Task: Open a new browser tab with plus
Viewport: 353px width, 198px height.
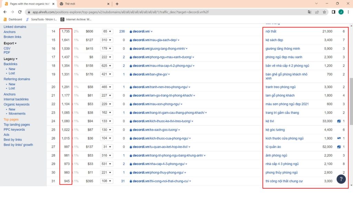Action: click(117, 4)
